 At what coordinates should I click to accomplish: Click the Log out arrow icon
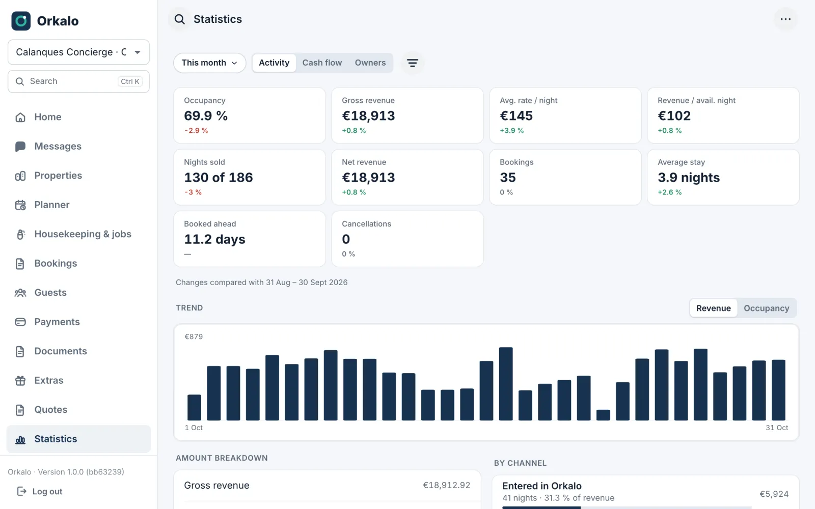pos(22,491)
